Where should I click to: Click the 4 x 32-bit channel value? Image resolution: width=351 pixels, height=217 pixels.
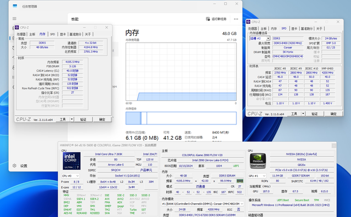pyautogui.click(x=90, y=43)
